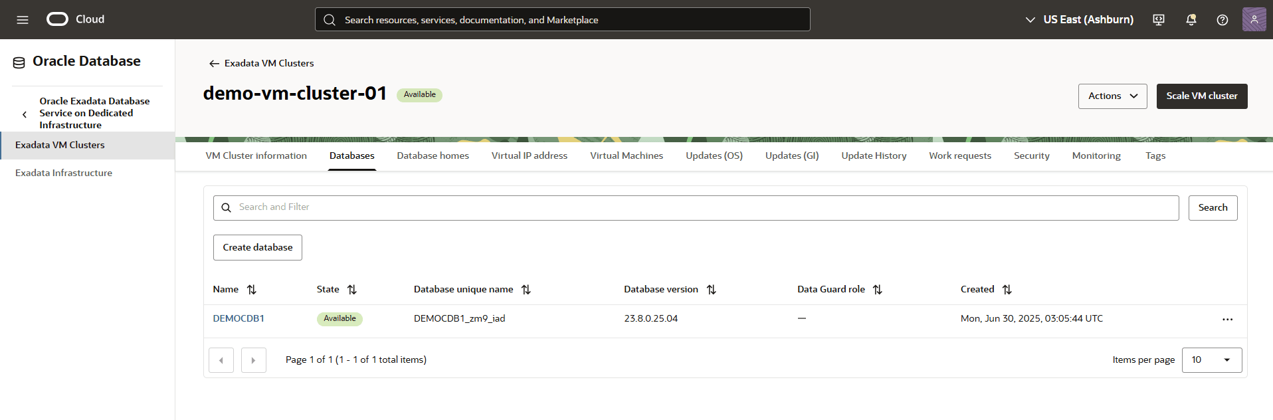Screen dimensions: 1273x420
Task: Open the US East (Ashburn) region selector
Action: (x=1080, y=20)
